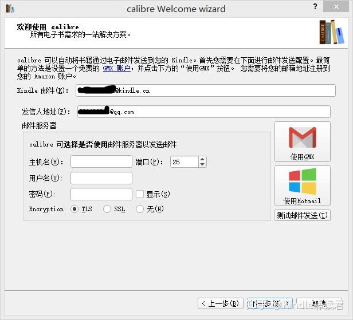Click the hostname (主机名) input field
The height and width of the screenshot is (320, 353).
101,161
